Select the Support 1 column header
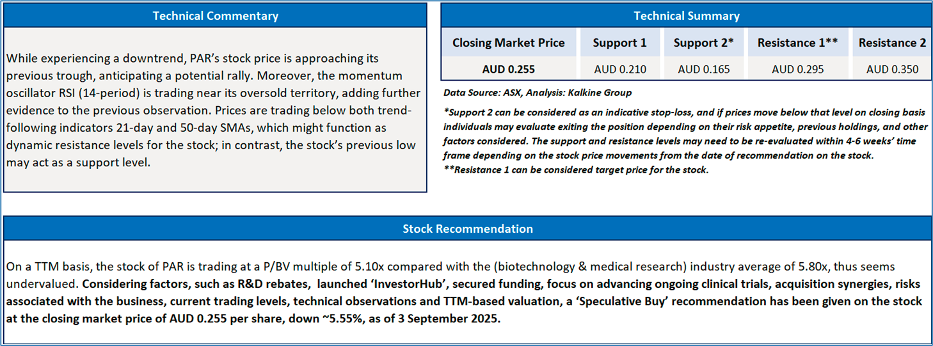Viewport: 933px width, 346px height. point(619,43)
